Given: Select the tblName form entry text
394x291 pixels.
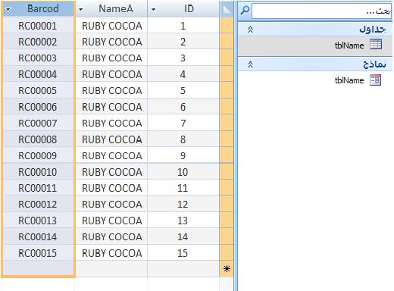Looking at the screenshot, I should click(349, 80).
